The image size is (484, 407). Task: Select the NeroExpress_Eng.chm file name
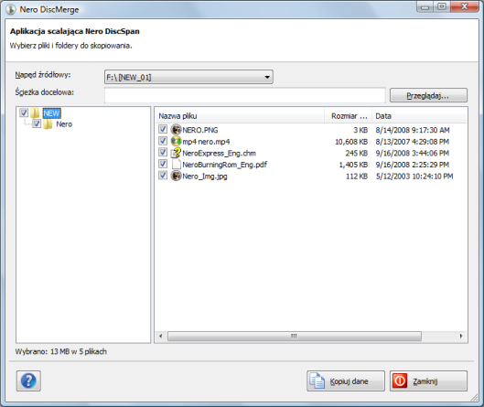pyautogui.click(x=219, y=153)
